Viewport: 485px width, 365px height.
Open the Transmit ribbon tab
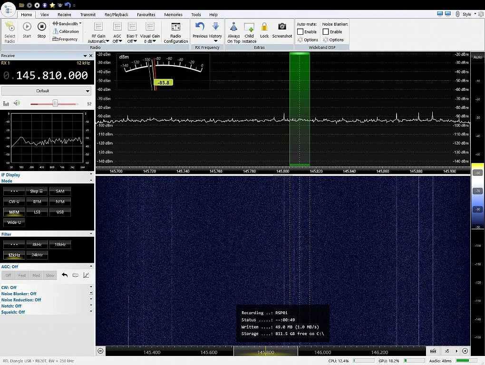point(88,15)
